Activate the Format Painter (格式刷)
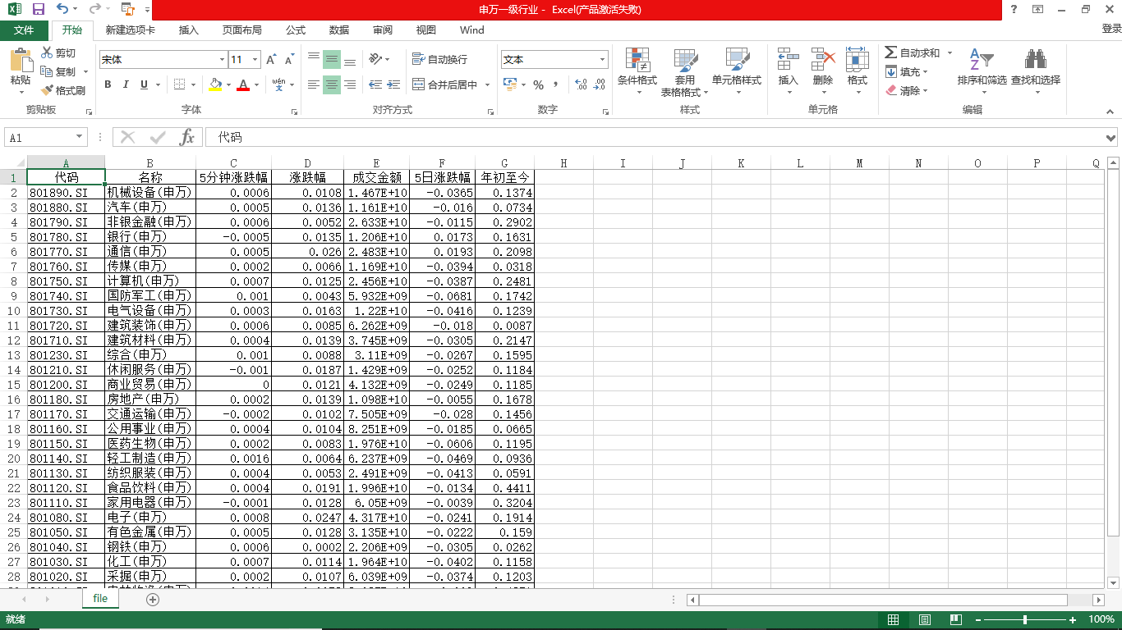This screenshot has height=630, width=1122. tap(63, 90)
